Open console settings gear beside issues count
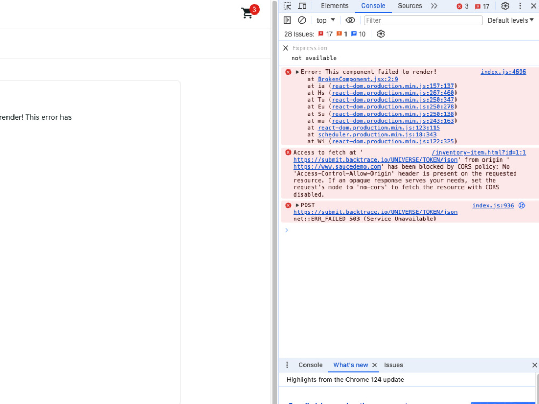The image size is (539, 404). tap(381, 34)
